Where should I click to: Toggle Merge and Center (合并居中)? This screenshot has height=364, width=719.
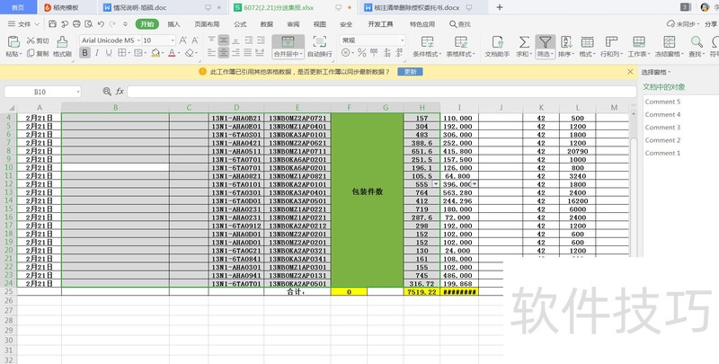pos(288,47)
